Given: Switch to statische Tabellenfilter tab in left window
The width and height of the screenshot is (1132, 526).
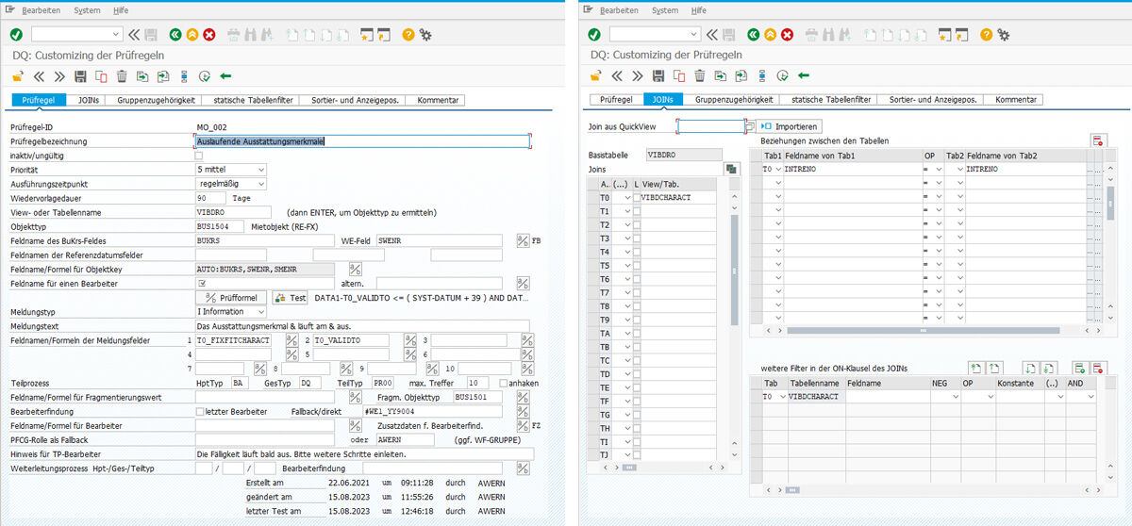Looking at the screenshot, I should coord(253,100).
